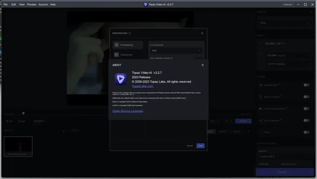Viewport: 317px width, 179px height.
Task: Click the plus icon in presets header
Action: [x=311, y=12]
